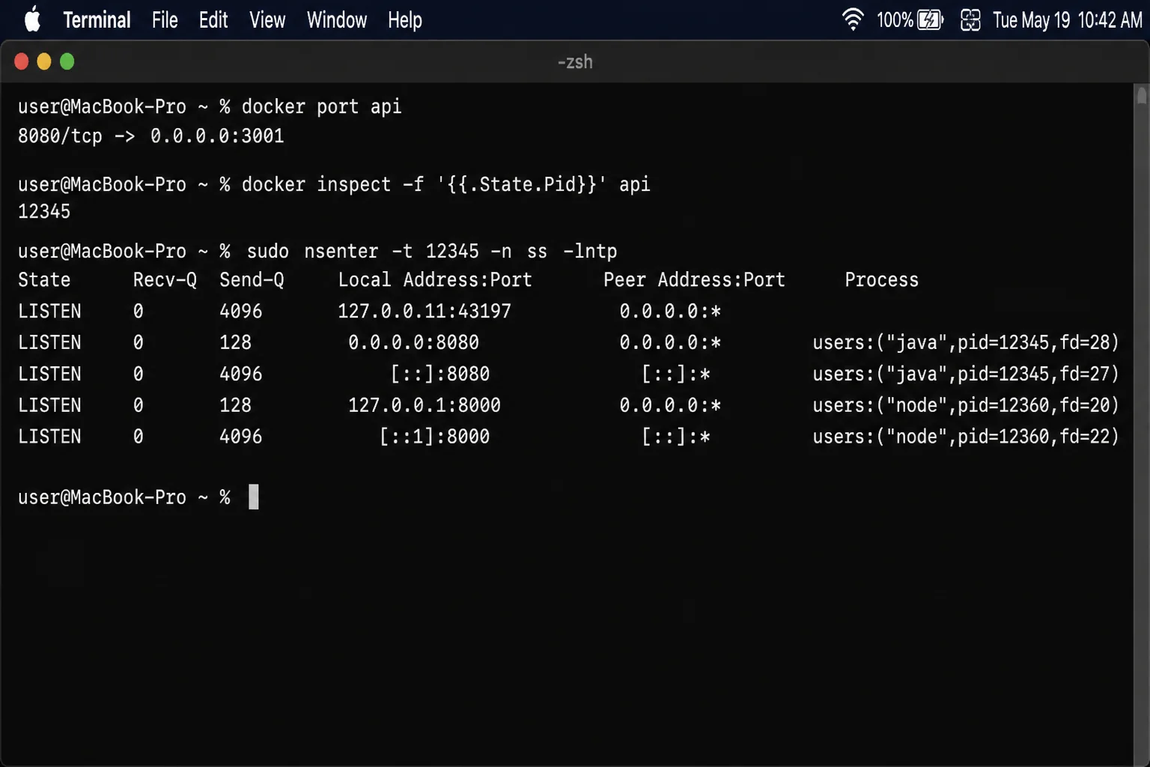The height and width of the screenshot is (767, 1150).
Task: Open the Help menu
Action: click(x=405, y=20)
